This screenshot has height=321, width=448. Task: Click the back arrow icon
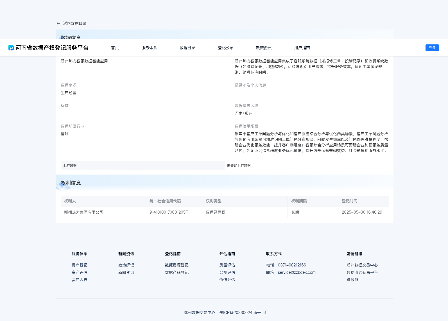pyautogui.click(x=58, y=23)
